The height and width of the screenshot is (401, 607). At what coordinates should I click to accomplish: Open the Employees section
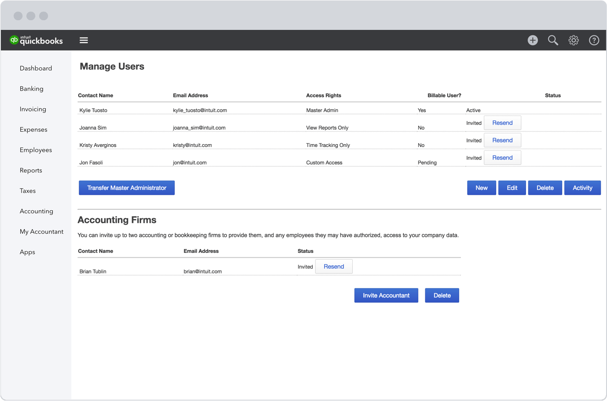coord(36,150)
